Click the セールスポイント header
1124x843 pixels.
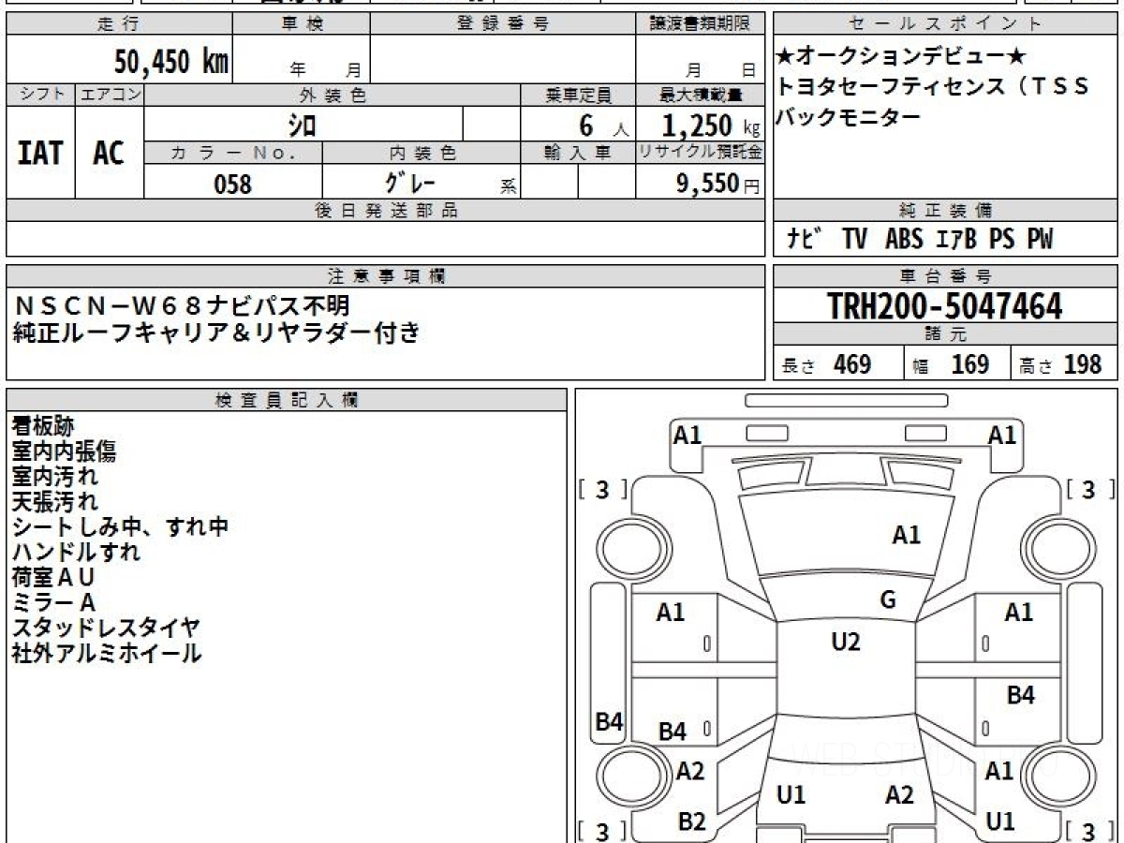click(x=946, y=24)
